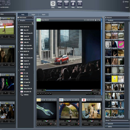130x130 pixels.
Task: Select Barrandov SD channel
Action: tap(26, 92)
